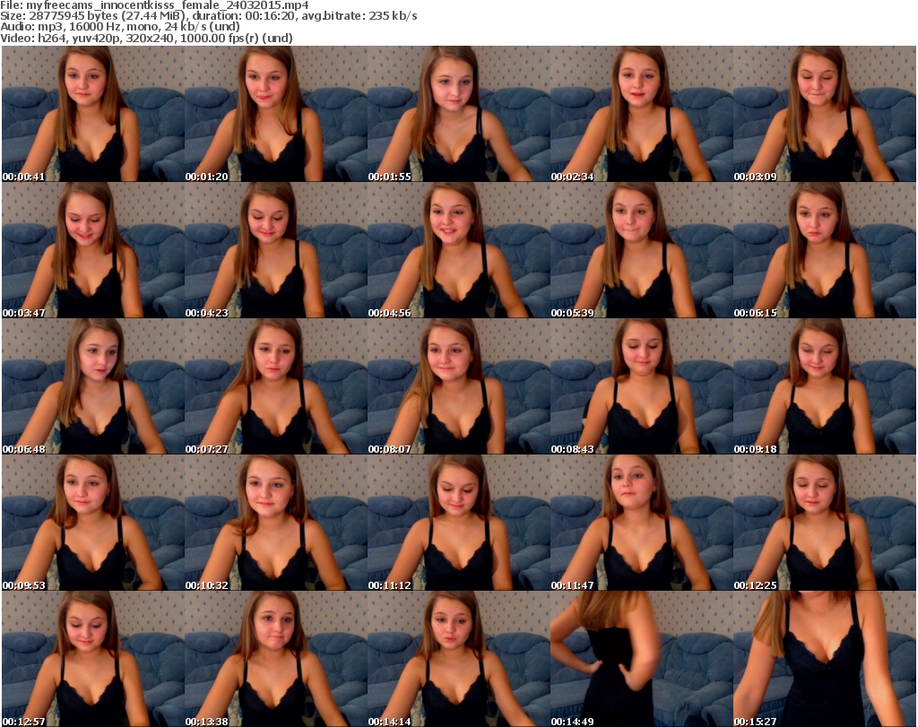Choose the thumbnail at 00:14:14

459,659
